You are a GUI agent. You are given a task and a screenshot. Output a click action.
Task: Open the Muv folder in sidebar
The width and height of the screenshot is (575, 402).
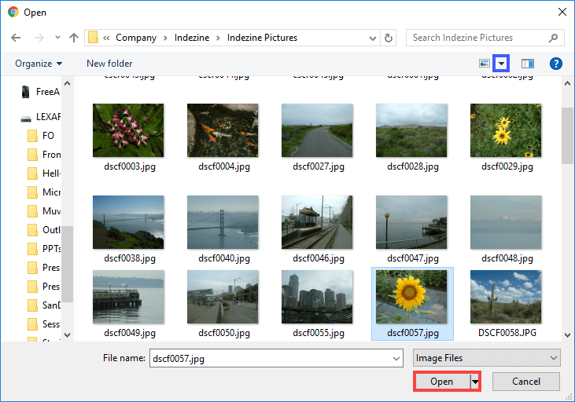(44, 211)
